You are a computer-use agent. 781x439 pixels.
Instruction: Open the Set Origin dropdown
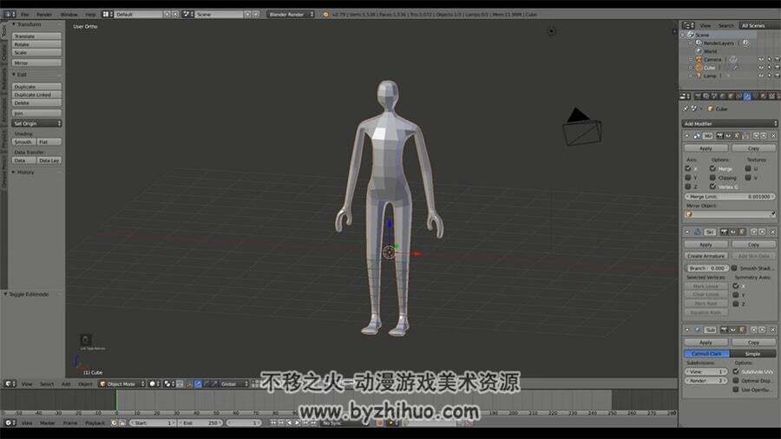[36, 123]
